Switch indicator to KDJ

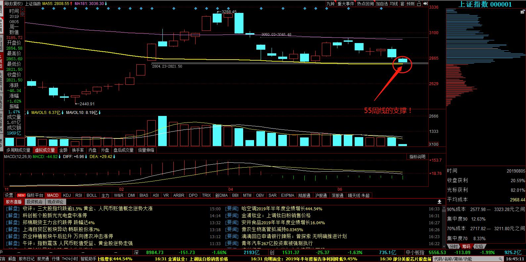coord(67,195)
